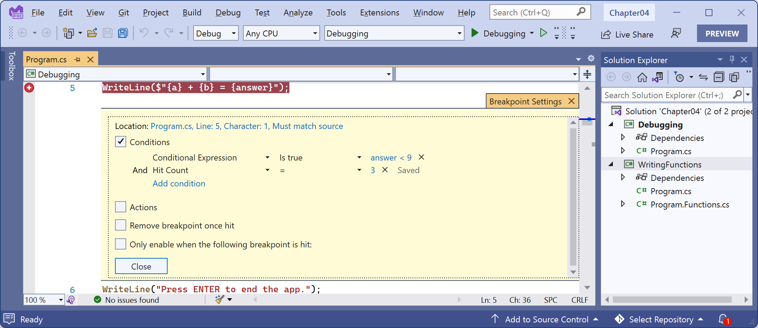Screen dimensions: 758x328
Task: Click the Add condition link
Action: [179, 184]
